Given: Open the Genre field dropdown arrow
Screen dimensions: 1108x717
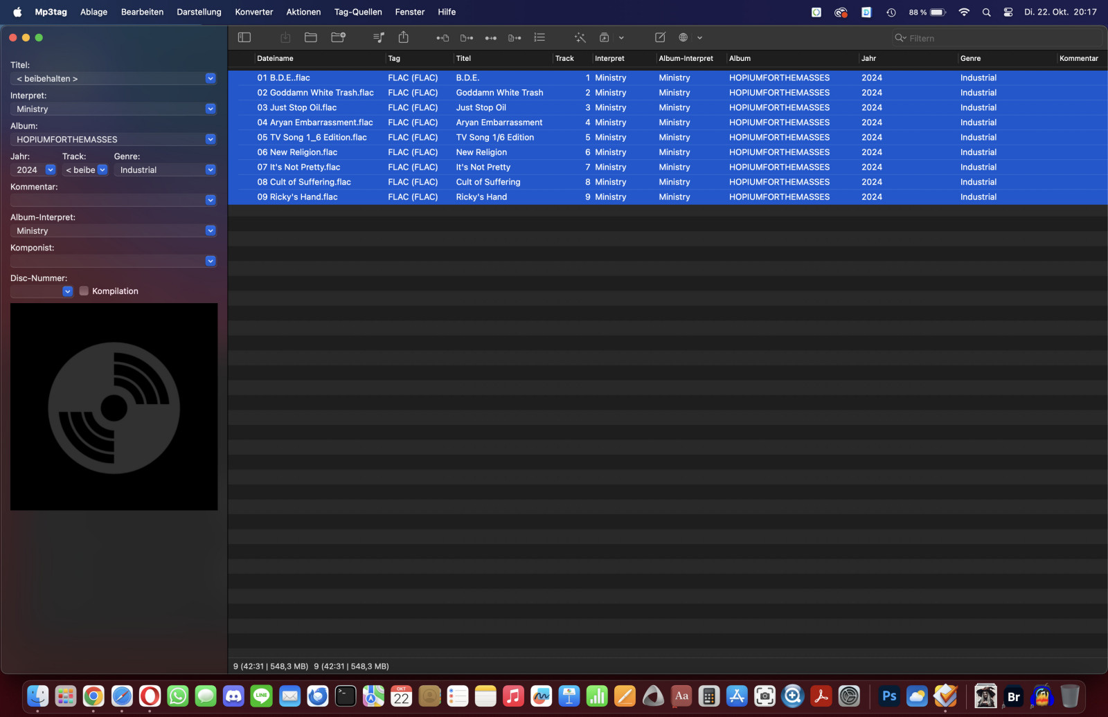Looking at the screenshot, I should click(211, 170).
